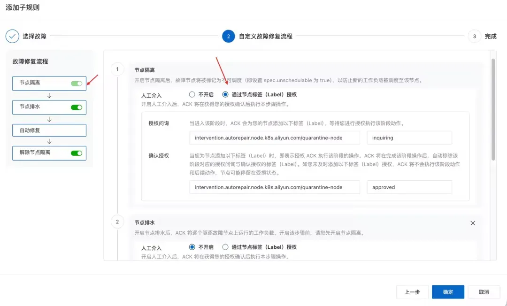Select 不开启 radio in the 节点排水 section

click(x=192, y=247)
